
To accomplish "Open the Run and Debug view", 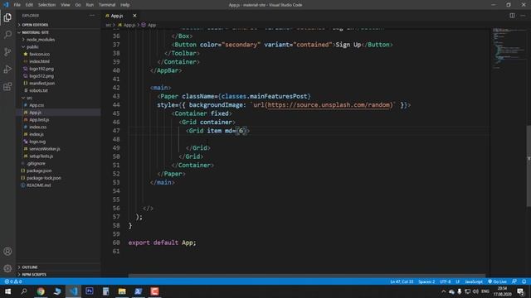I will pyautogui.click(x=7, y=69).
